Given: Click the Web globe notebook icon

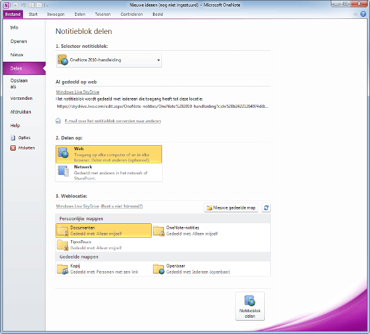Looking at the screenshot, I should click(x=63, y=152).
